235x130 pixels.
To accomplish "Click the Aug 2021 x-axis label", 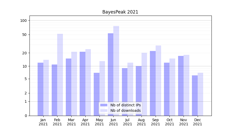I will point(141,122).
